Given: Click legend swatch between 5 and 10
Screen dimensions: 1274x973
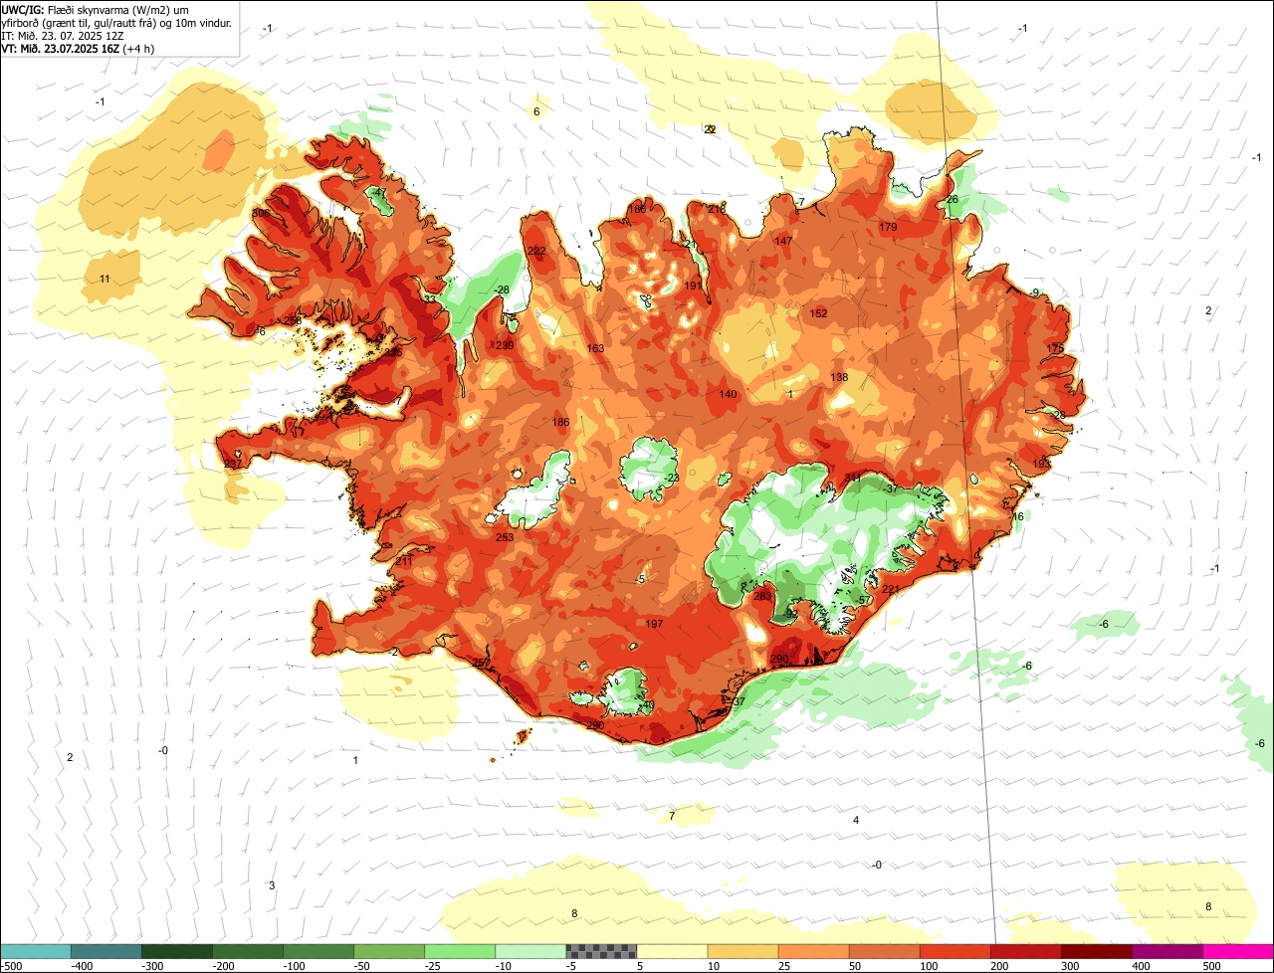Looking at the screenshot, I should tap(672, 951).
